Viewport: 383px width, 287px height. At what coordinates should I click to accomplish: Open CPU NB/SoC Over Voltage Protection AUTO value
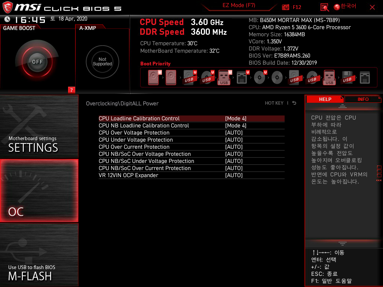tap(234, 154)
